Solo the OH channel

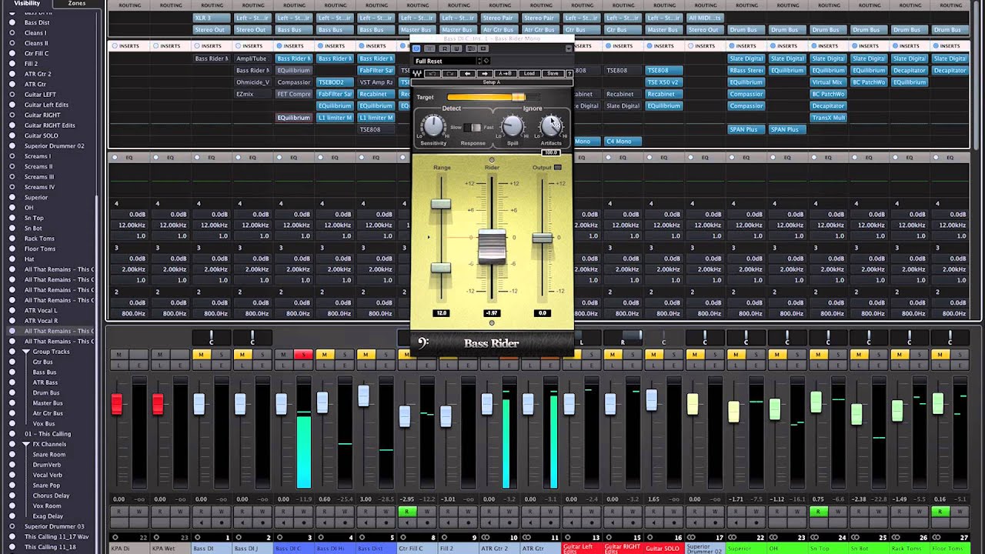click(797, 355)
